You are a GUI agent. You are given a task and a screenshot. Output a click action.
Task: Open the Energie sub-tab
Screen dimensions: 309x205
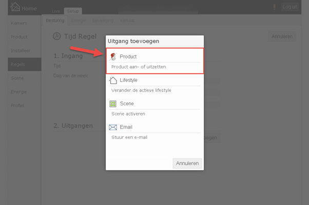click(x=79, y=21)
